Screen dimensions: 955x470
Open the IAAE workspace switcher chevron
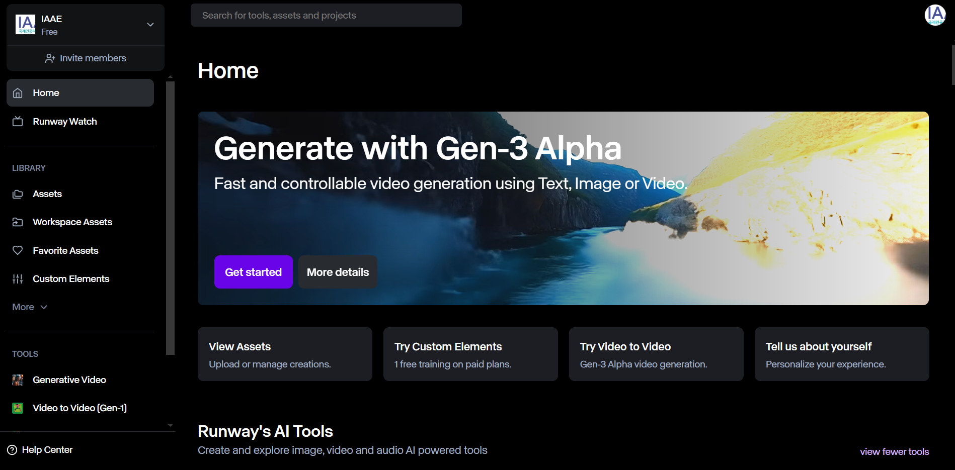point(150,25)
